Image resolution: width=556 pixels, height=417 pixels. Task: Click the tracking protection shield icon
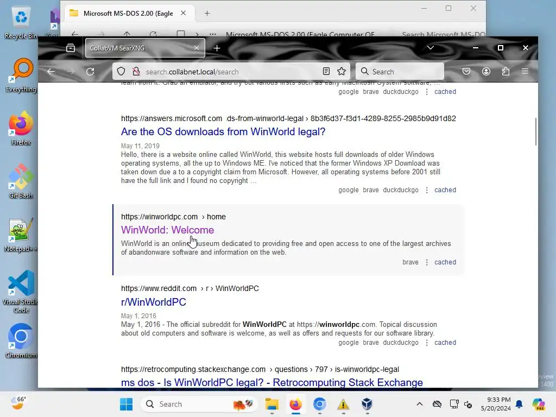[121, 72]
